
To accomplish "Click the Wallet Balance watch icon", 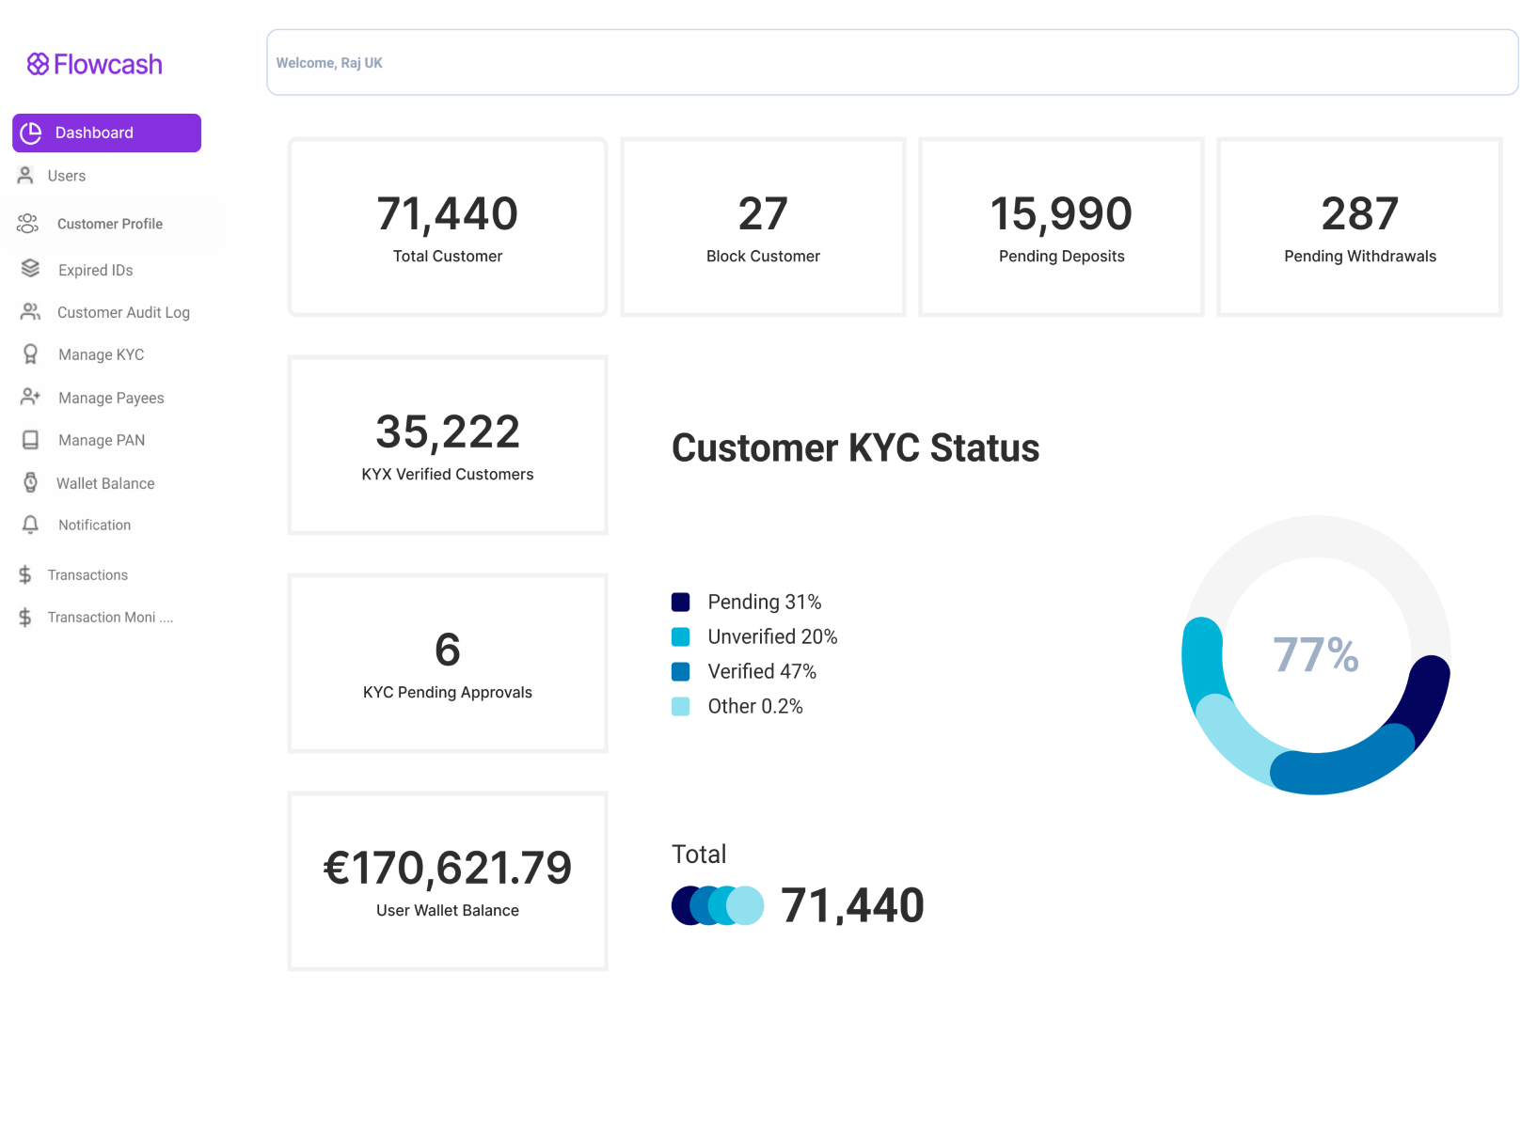I will [x=30, y=482].
